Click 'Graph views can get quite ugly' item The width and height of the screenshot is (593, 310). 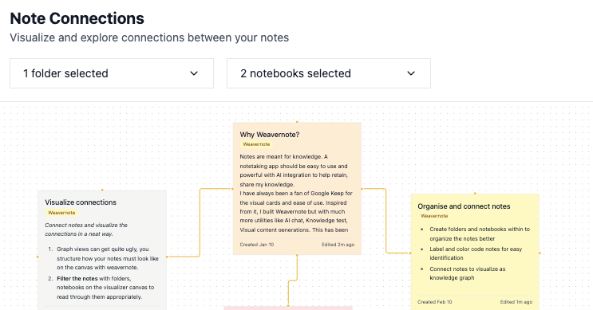[108, 258]
